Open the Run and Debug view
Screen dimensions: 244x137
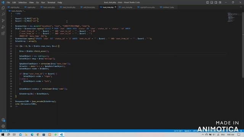click(3, 27)
